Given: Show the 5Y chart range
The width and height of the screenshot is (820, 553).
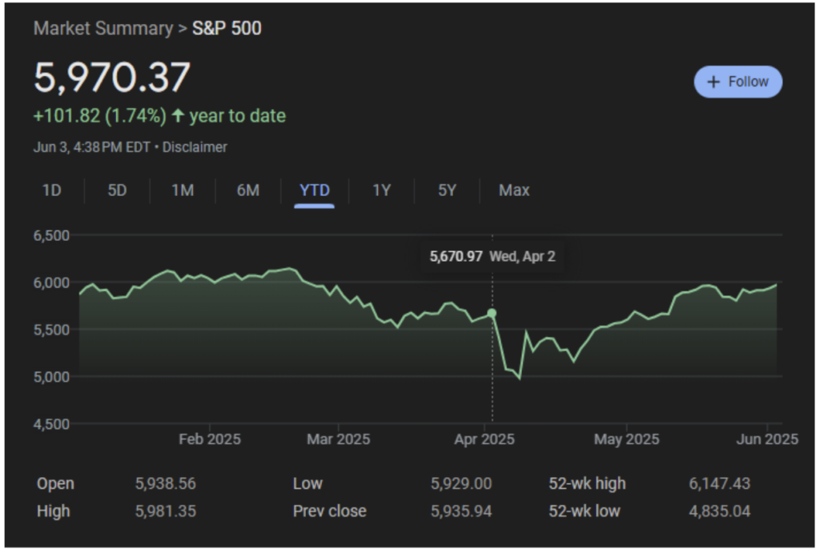Looking at the screenshot, I should 447,190.
